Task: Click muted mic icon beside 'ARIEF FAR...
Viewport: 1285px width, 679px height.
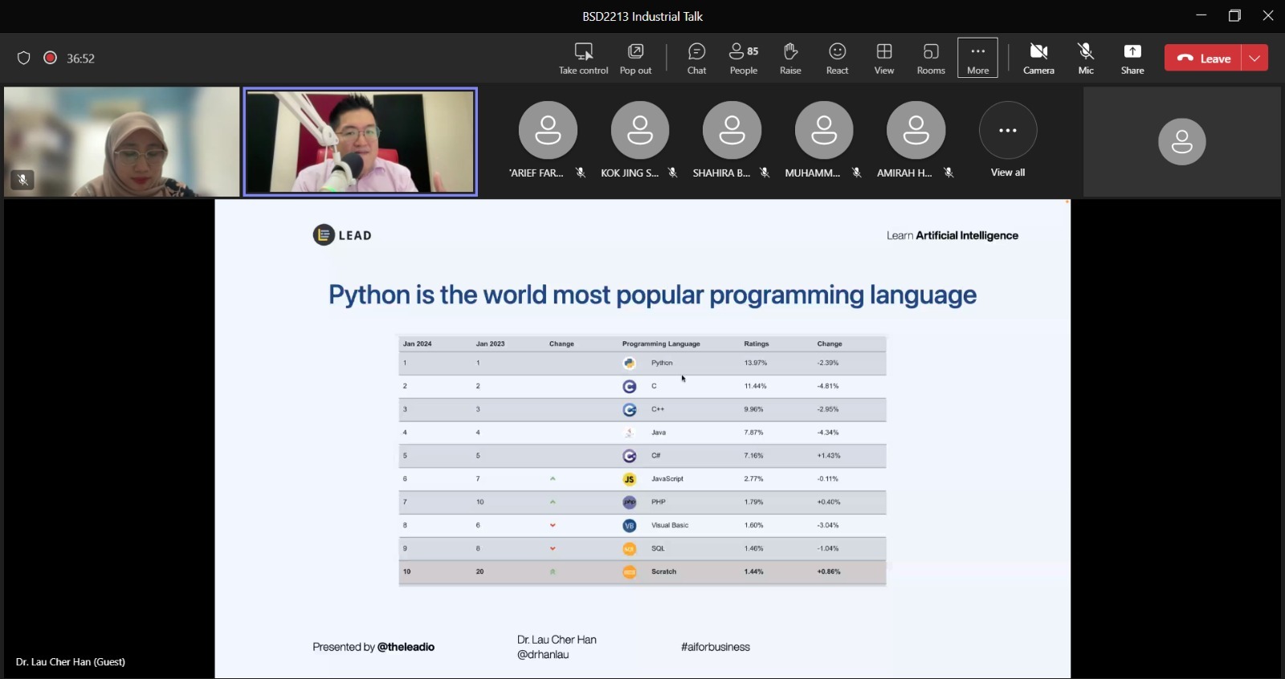Action: coord(581,173)
